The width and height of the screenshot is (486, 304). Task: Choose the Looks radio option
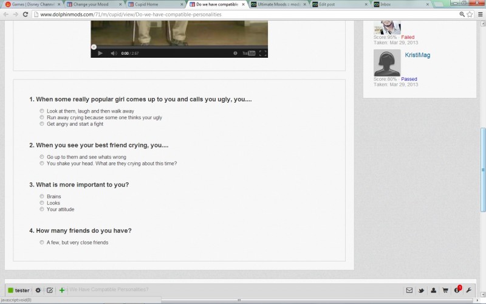[42, 202]
